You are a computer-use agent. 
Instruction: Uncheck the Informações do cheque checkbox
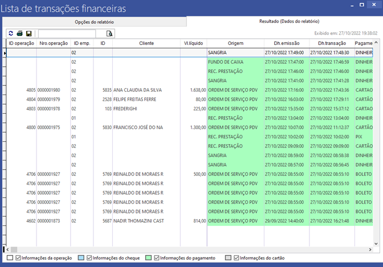89,258
